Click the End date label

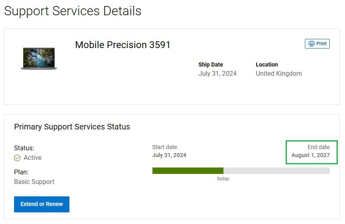click(x=319, y=147)
